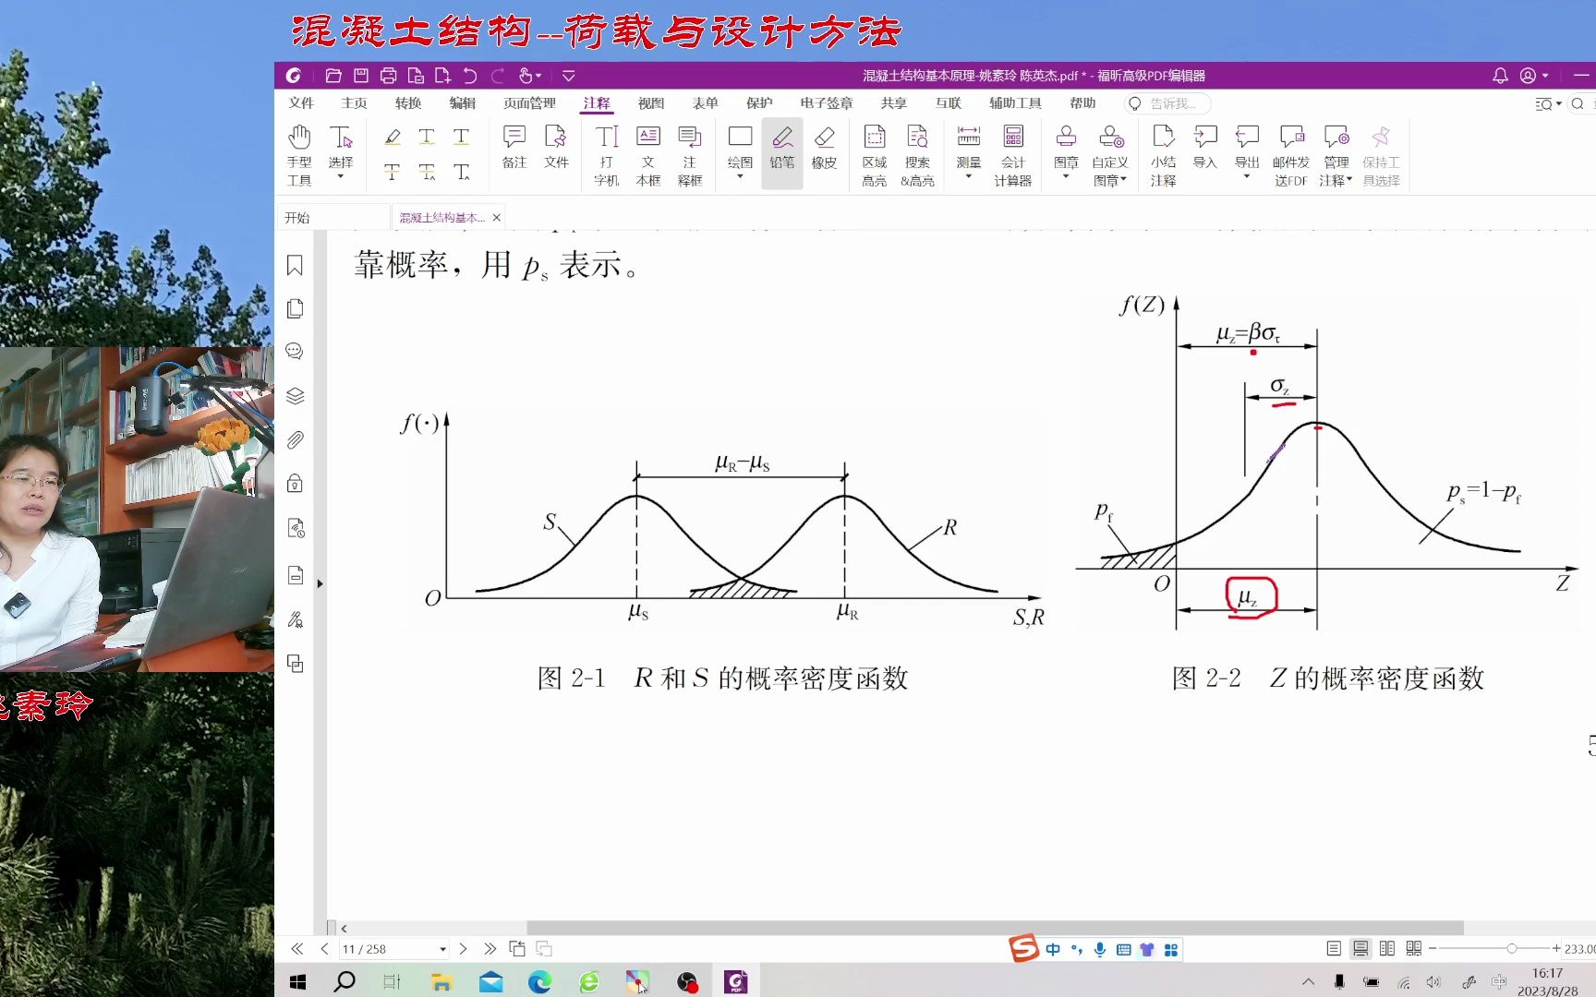
Task: Expand the Measure (测量) dropdown
Action: click(x=968, y=176)
